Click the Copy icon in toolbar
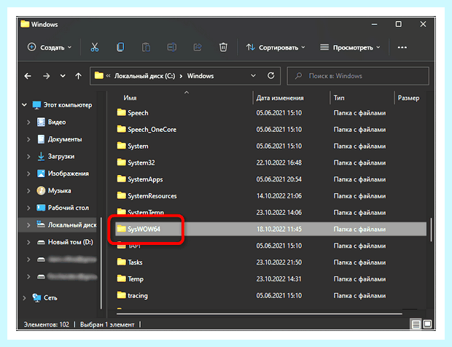This screenshot has height=347, width=452. [x=120, y=47]
